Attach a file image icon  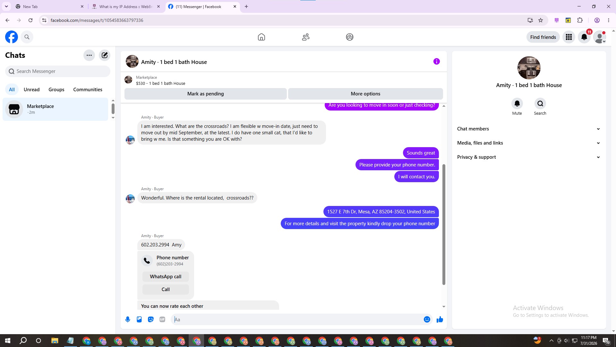[x=139, y=319]
